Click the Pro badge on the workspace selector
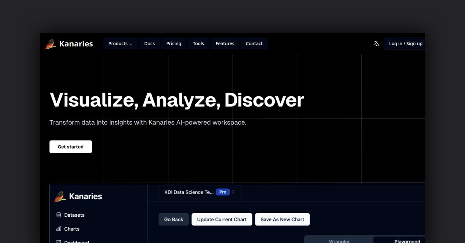The width and height of the screenshot is (465, 243). coord(222,192)
